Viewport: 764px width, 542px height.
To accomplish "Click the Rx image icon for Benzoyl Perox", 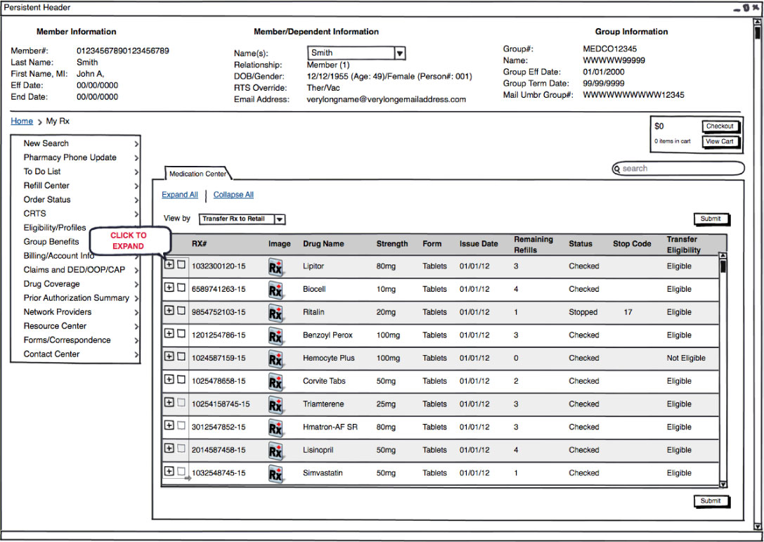I will 276,336.
